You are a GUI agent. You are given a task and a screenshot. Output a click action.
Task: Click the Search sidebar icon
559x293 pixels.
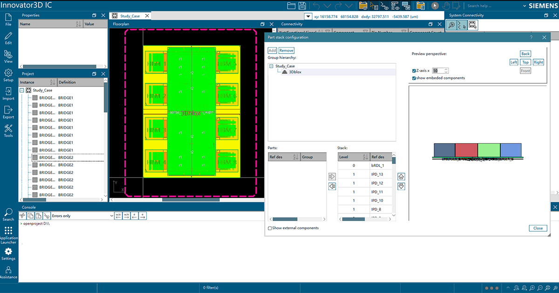8,215
